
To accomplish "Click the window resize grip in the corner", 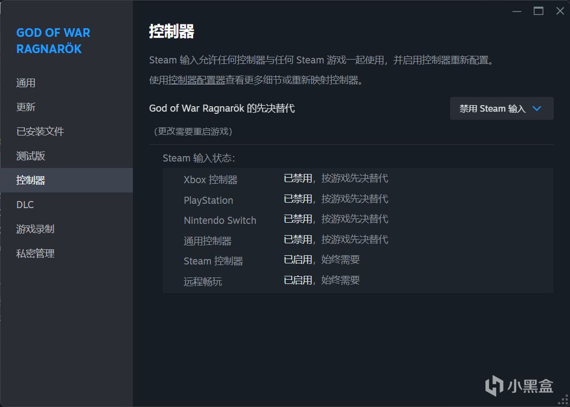I will (562, 400).
